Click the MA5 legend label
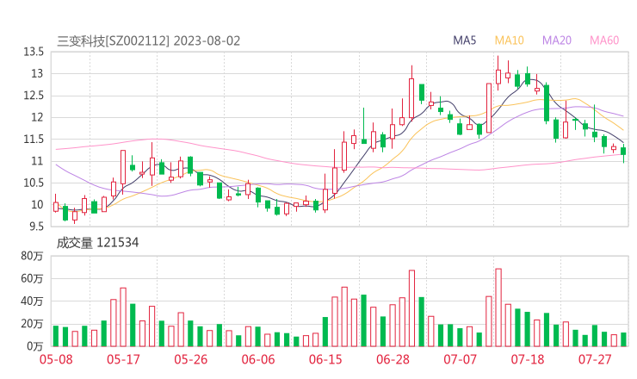Screen dimensions: 637x379 464,40
